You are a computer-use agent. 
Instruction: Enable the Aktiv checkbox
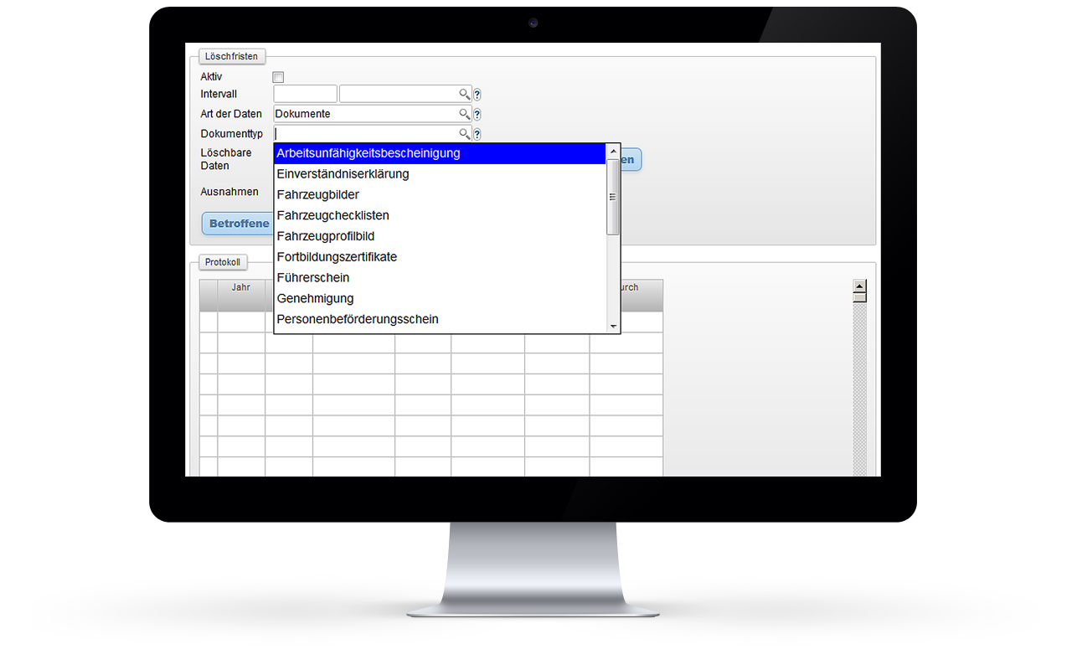[x=279, y=77]
